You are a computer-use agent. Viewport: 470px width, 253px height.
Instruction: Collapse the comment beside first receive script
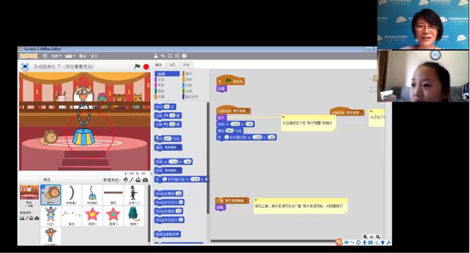pyautogui.click(x=283, y=117)
